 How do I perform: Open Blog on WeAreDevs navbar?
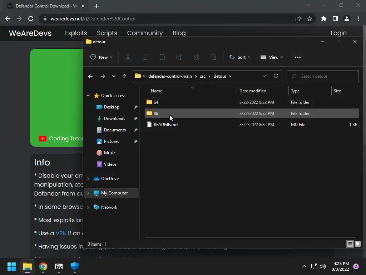179,33
